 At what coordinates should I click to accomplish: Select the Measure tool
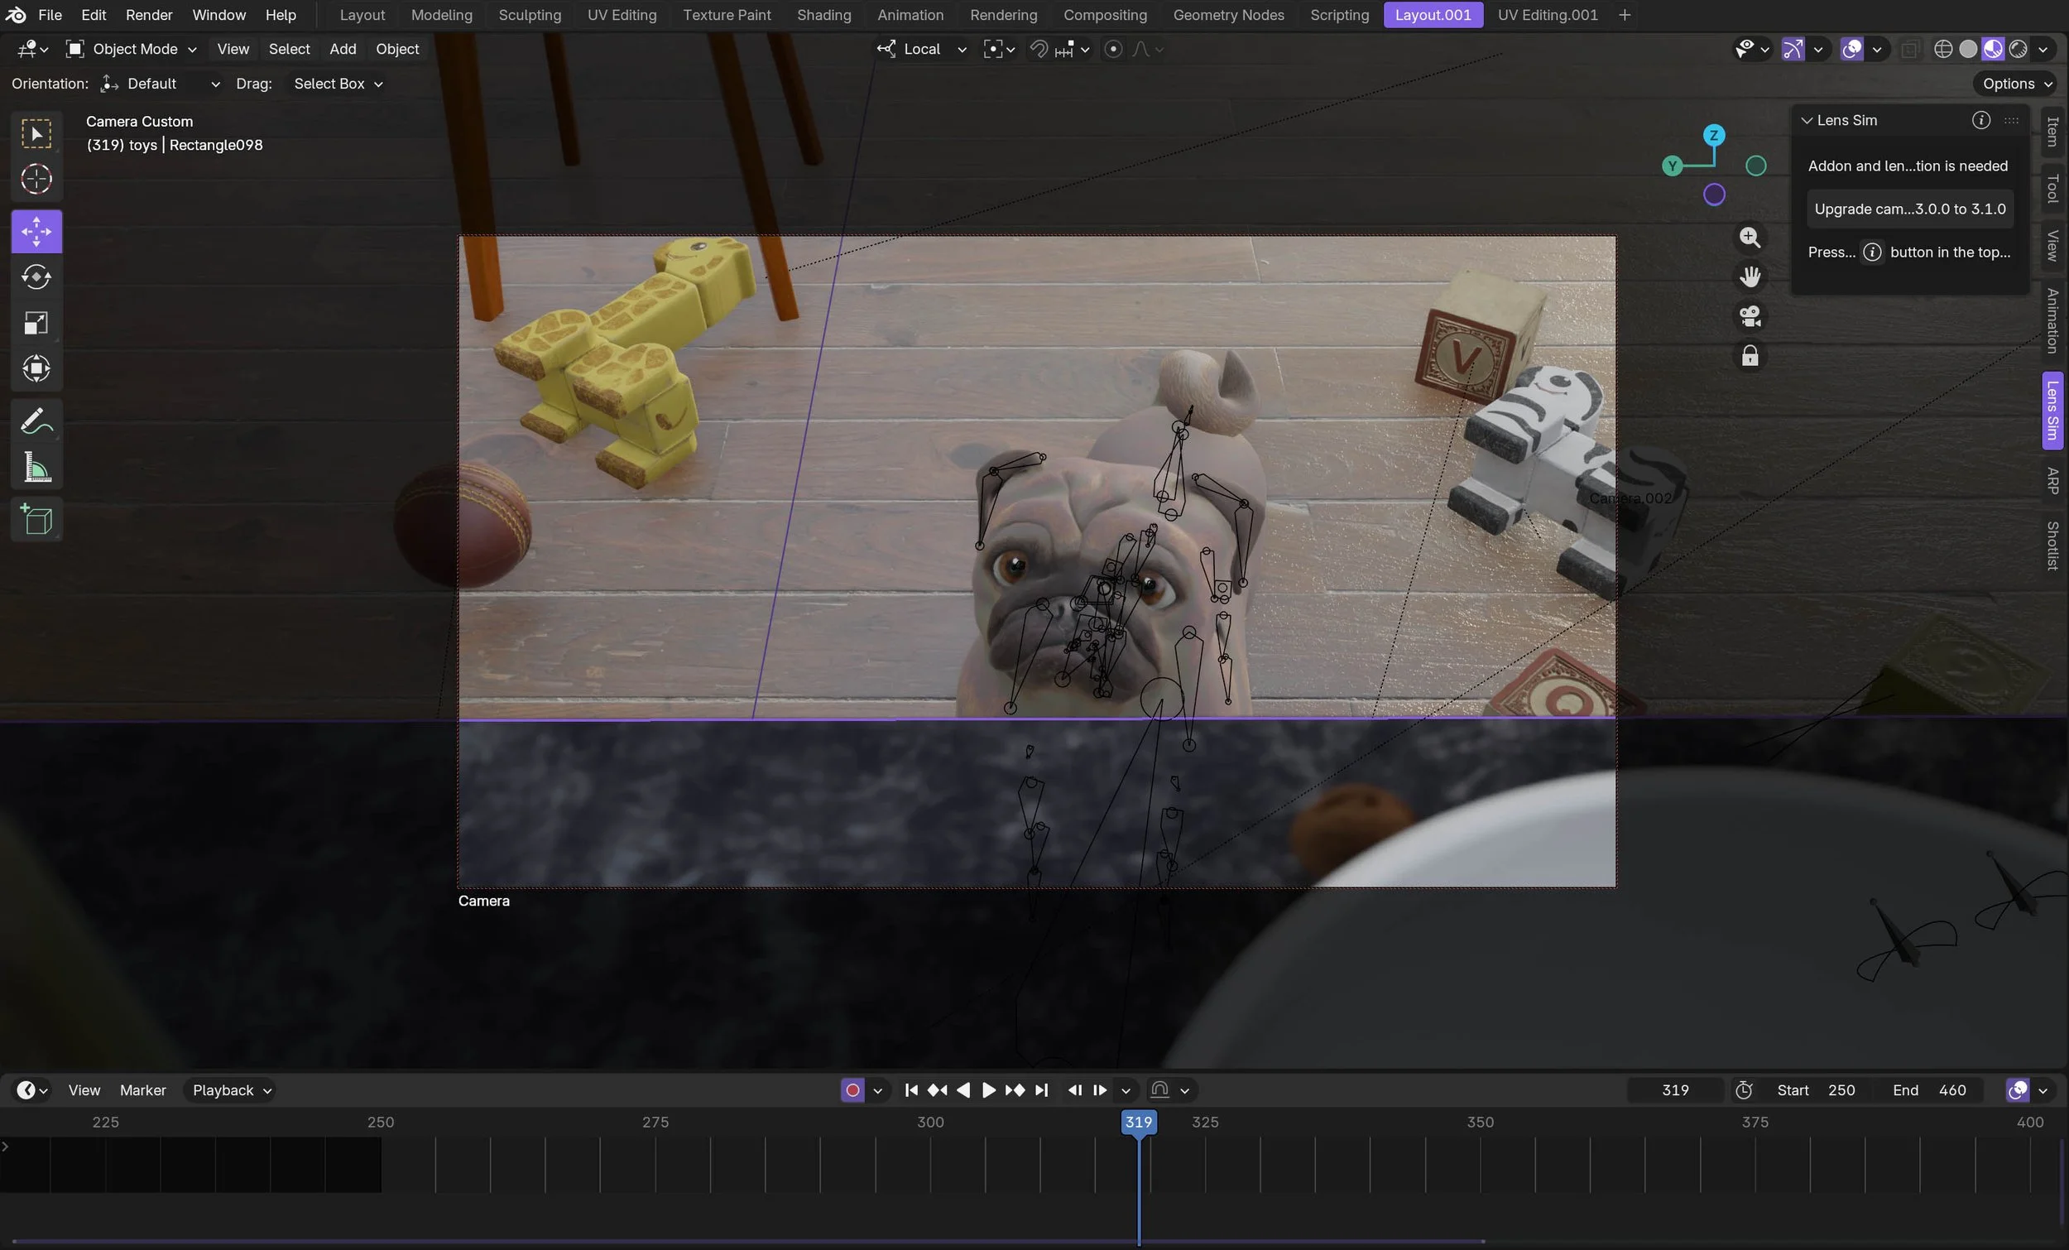tap(36, 467)
